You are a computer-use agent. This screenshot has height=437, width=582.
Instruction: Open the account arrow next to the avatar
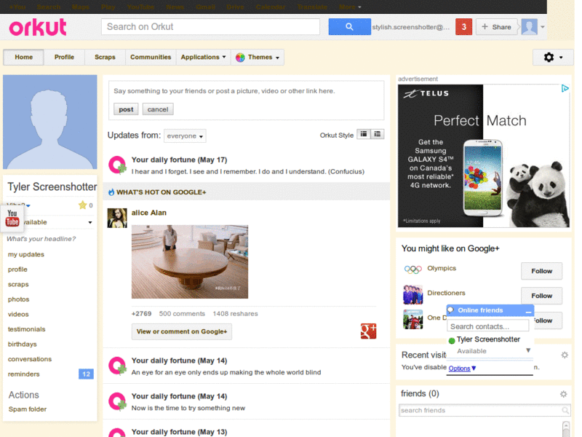tap(542, 27)
